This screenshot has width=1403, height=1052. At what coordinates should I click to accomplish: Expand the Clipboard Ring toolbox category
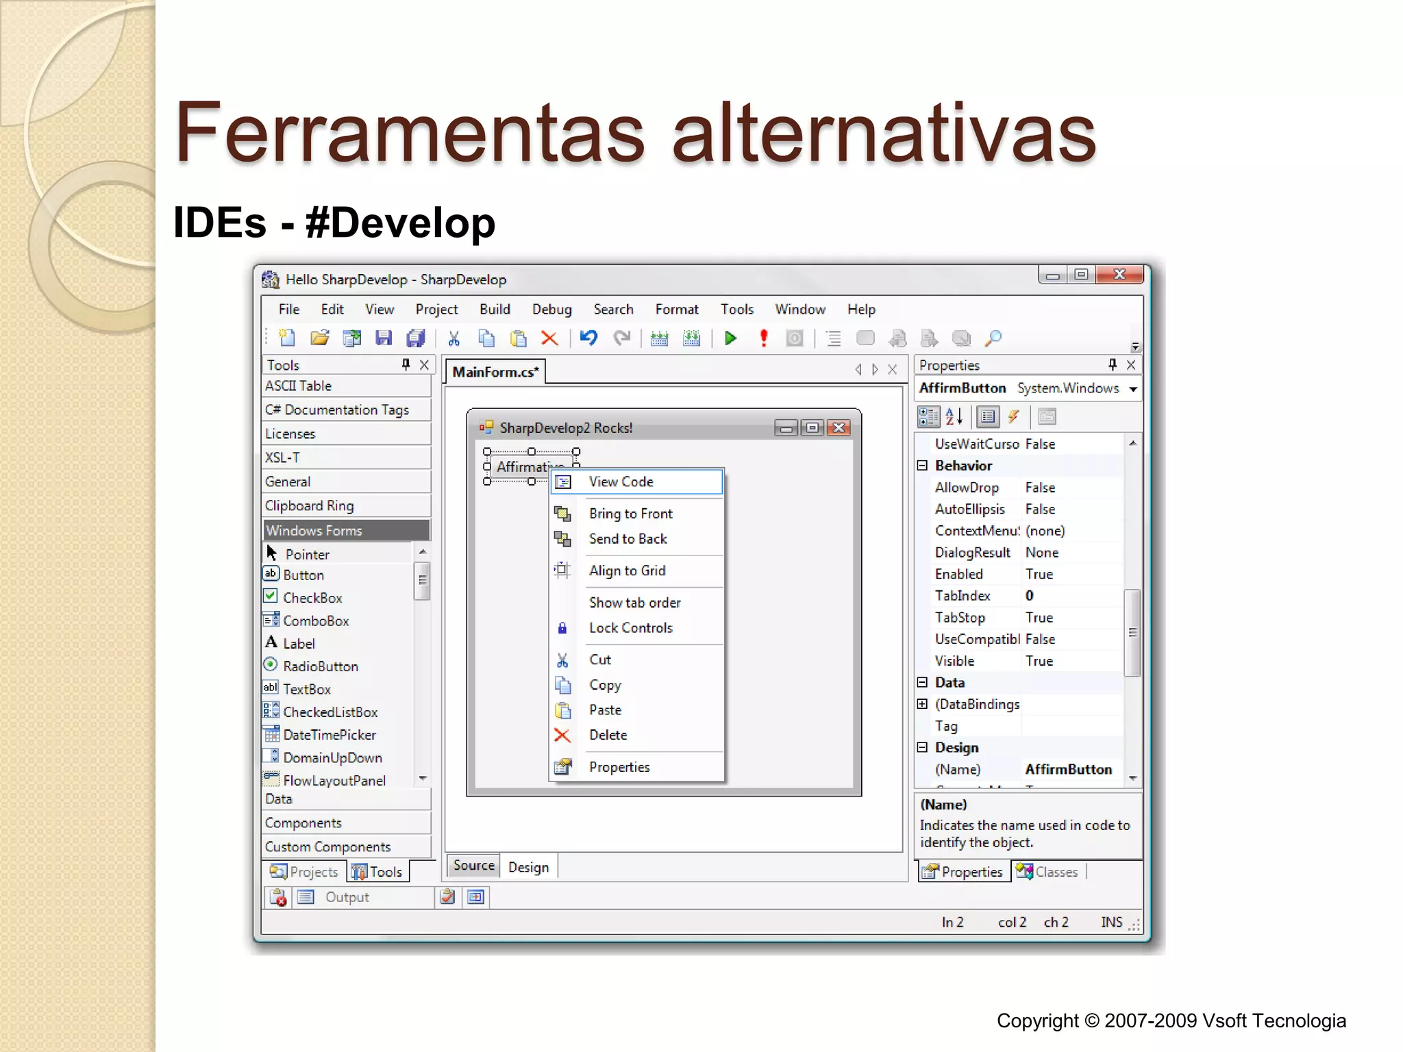tap(347, 505)
